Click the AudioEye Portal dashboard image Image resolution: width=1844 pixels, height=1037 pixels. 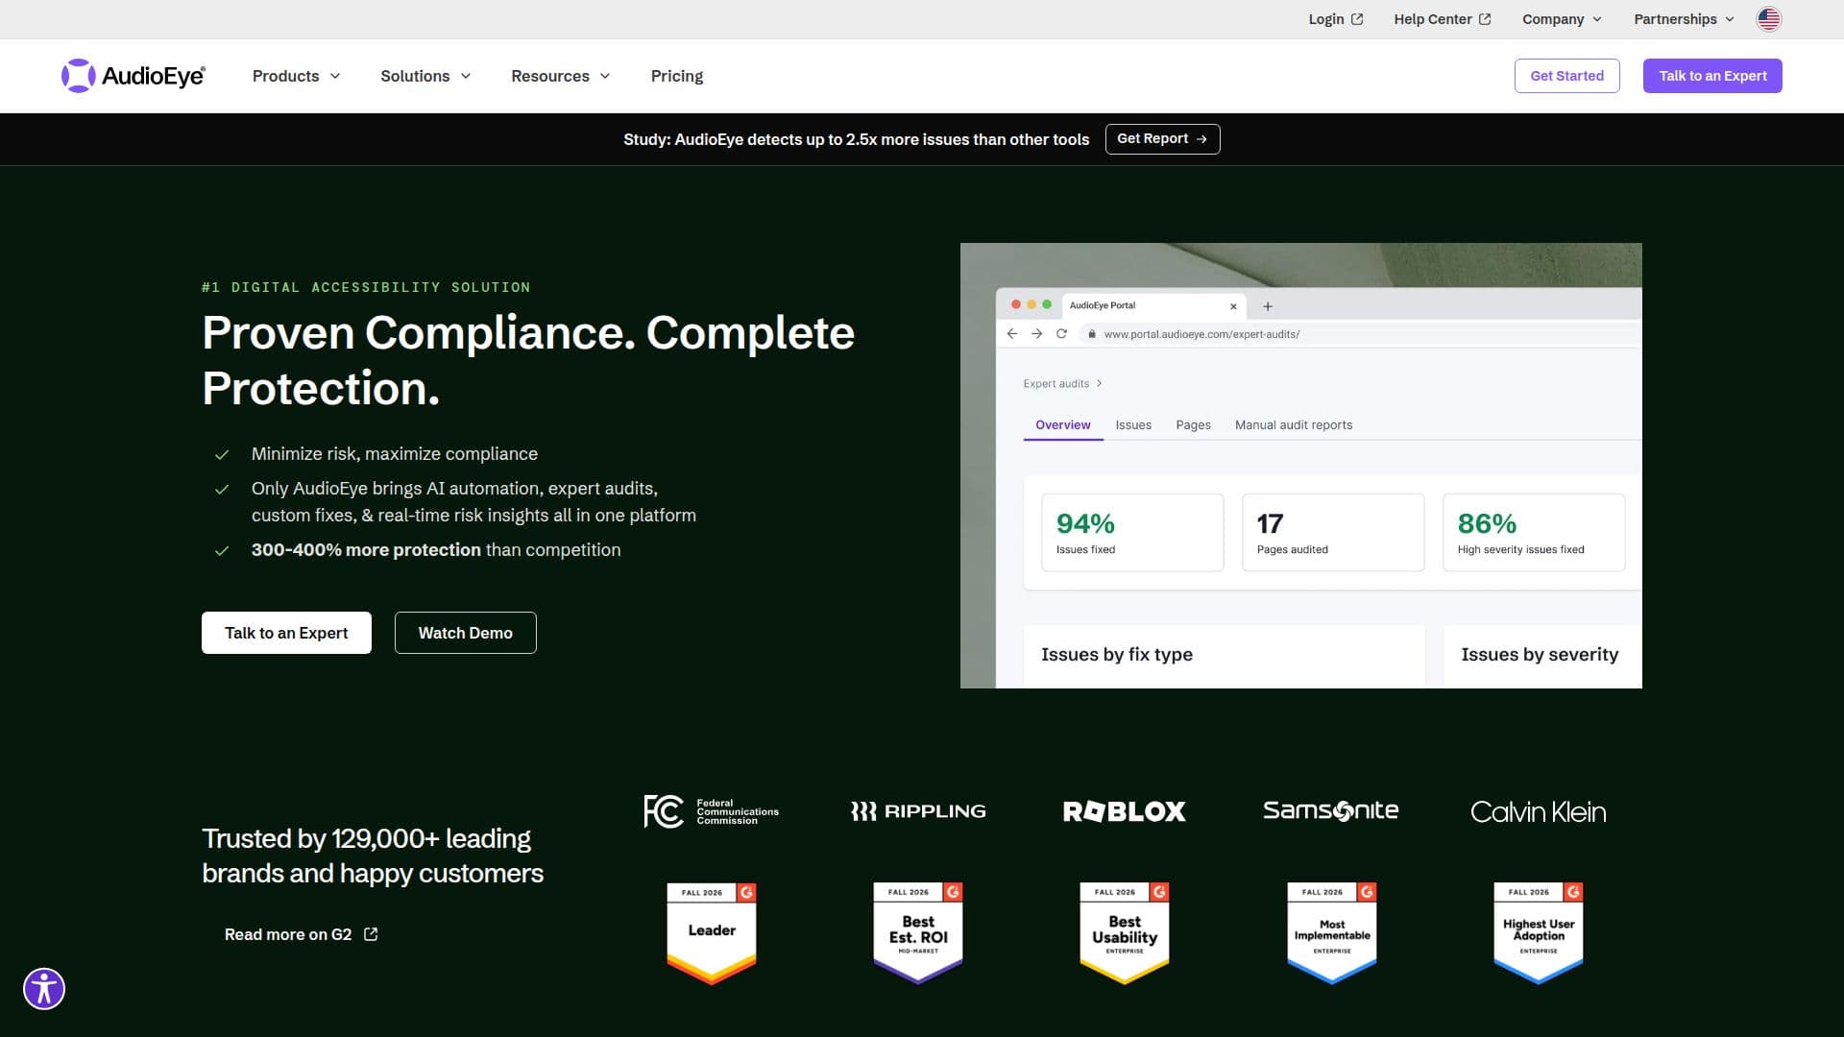point(1301,466)
